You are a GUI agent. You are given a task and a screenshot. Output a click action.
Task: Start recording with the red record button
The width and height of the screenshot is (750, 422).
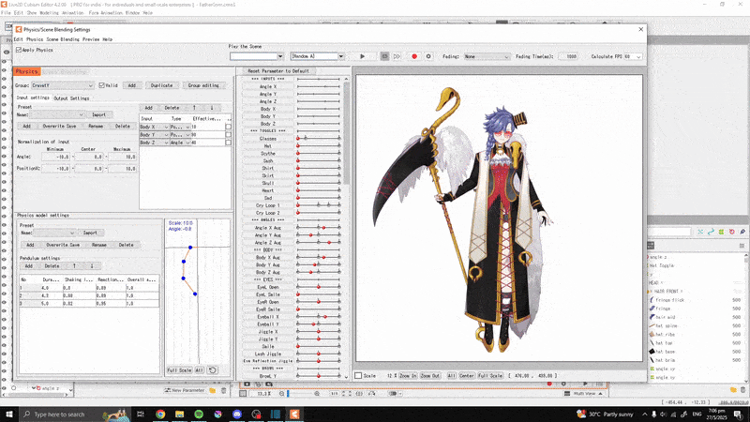[414, 56]
